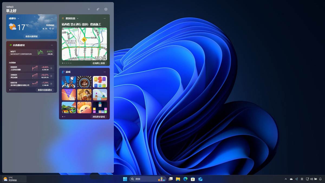This screenshot has width=325, height=183.
Task: Click the Task View taskbar icon
Action: click(170, 179)
